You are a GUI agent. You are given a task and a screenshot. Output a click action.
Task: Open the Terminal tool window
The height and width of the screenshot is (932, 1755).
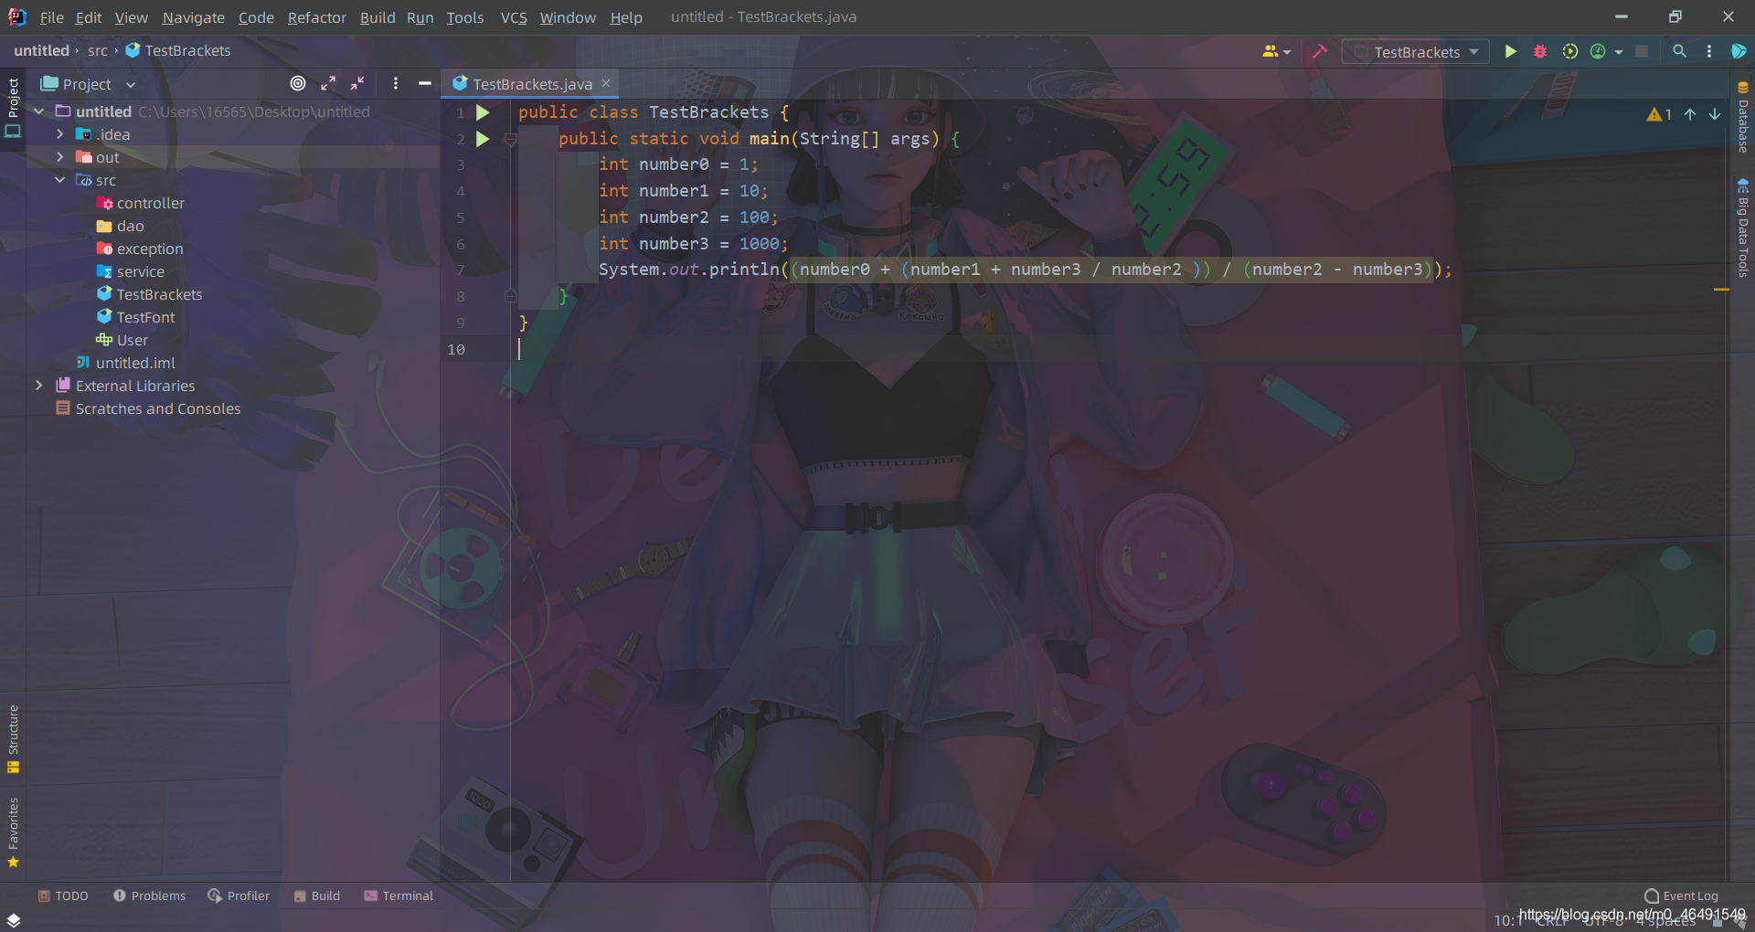click(x=399, y=895)
